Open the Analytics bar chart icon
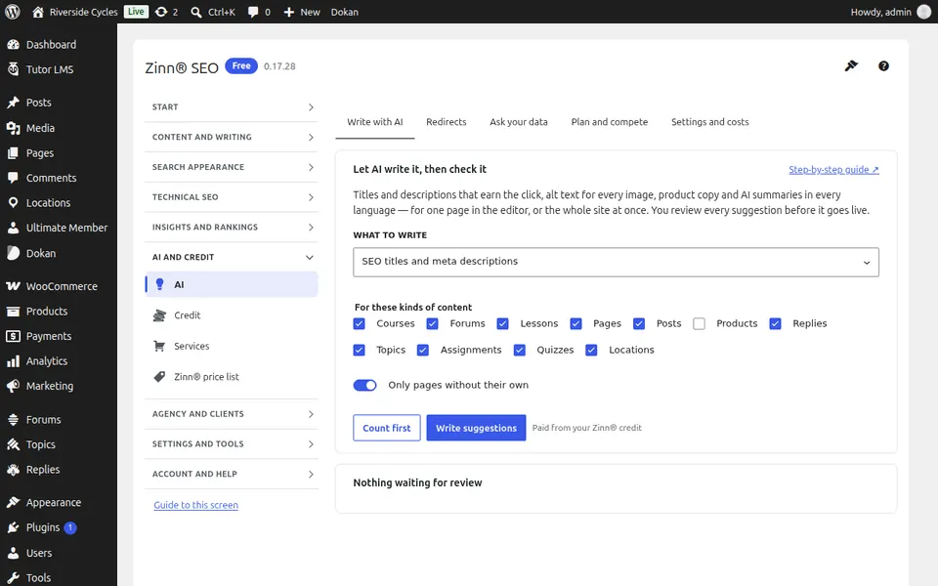This screenshot has width=938, height=586. [x=13, y=361]
